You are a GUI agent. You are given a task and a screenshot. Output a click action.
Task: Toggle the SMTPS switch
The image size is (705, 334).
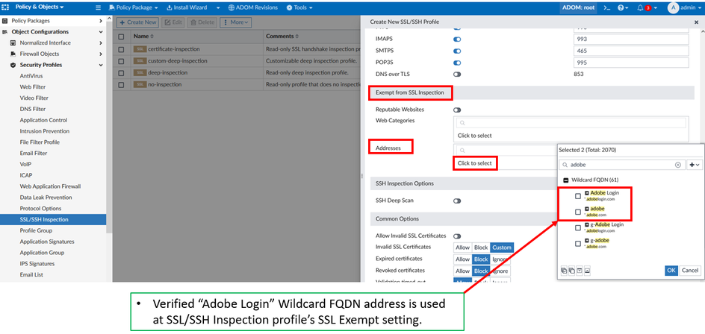tap(457, 51)
